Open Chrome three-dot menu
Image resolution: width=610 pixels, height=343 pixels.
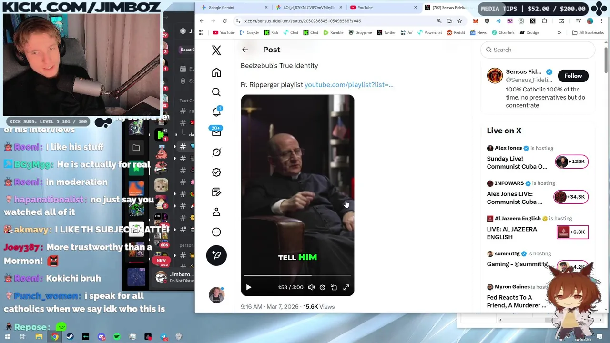click(x=601, y=21)
